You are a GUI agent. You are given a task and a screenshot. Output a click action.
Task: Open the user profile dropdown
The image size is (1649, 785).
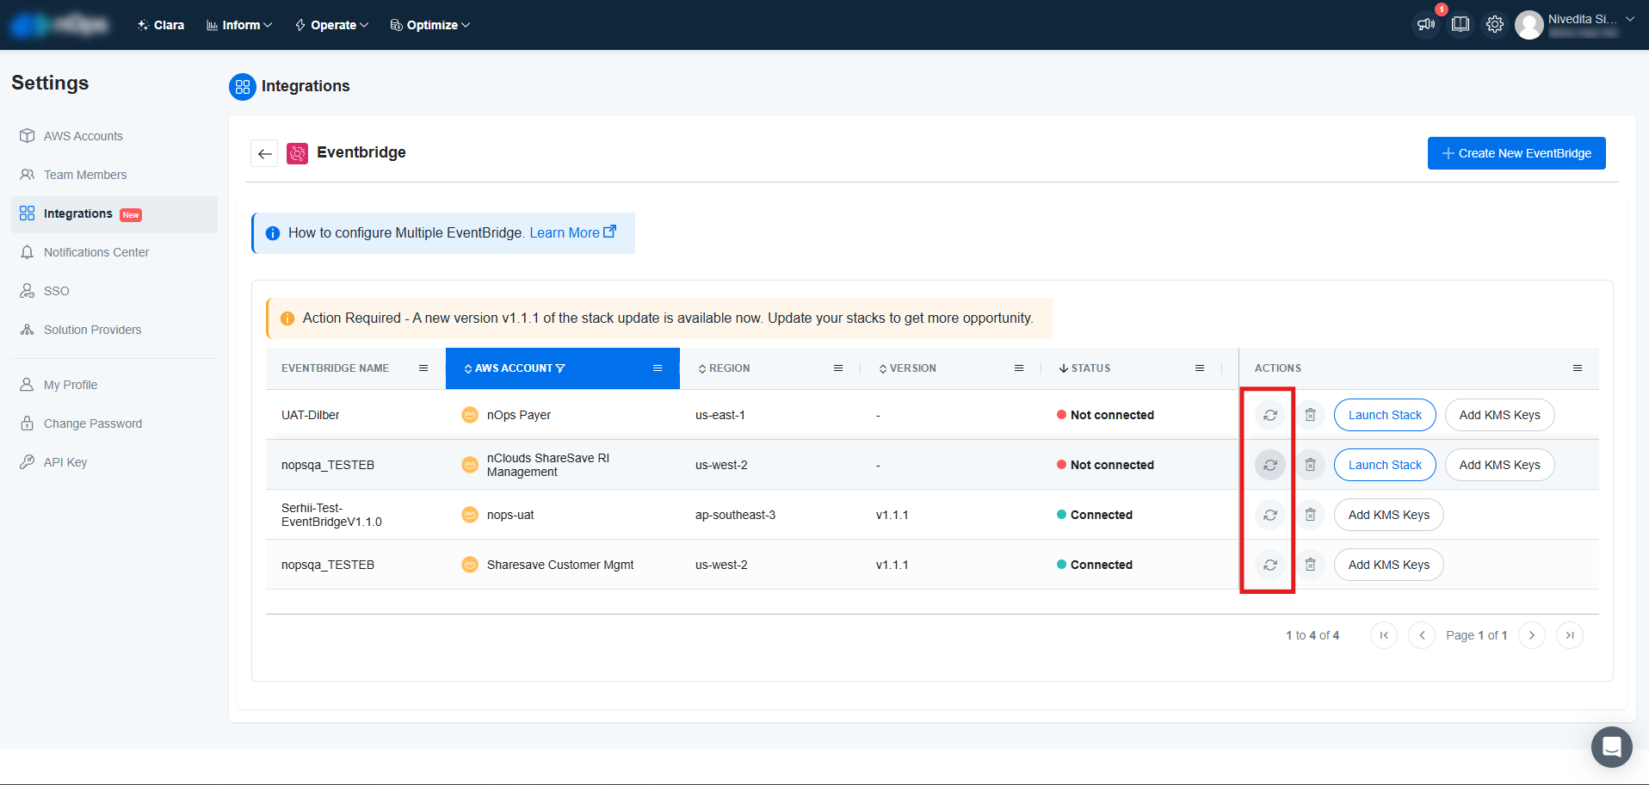click(x=1575, y=24)
